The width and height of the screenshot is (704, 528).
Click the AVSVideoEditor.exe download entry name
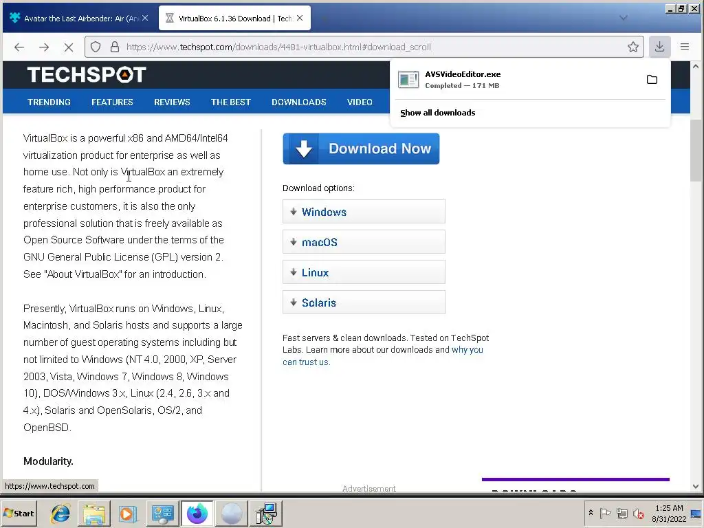pos(463,74)
